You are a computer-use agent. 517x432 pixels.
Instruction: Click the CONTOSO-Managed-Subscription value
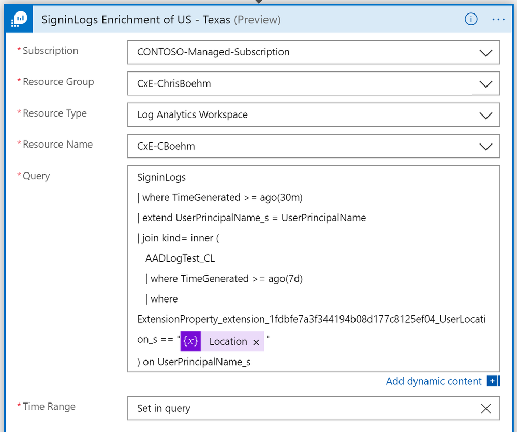coord(213,52)
